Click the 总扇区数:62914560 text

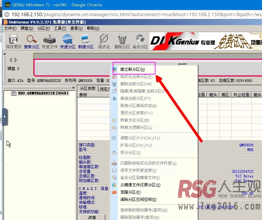point(236,81)
